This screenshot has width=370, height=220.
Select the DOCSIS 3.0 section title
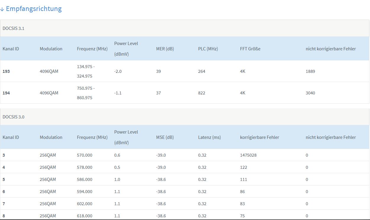tap(14, 117)
